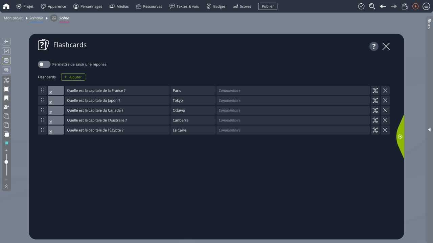Click the Ajouter button
Viewport: 433px width, 243px height.
73,77
